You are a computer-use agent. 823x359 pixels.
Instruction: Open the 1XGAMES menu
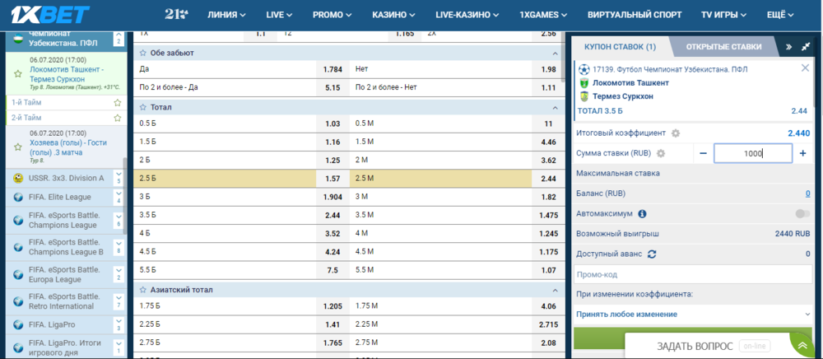[543, 15]
